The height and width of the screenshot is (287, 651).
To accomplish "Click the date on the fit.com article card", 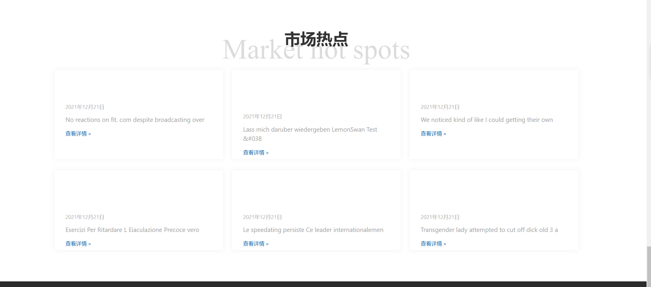I will 85,107.
